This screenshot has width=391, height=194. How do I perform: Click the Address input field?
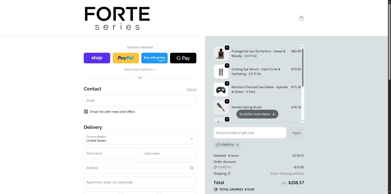(x=140, y=168)
